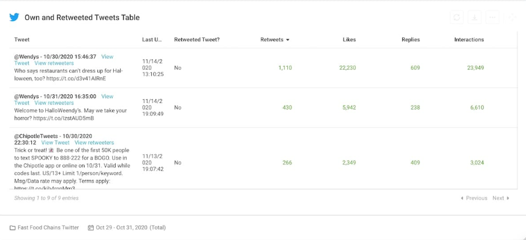Open View Tweet for first Wendys tweet

pyautogui.click(x=107, y=57)
